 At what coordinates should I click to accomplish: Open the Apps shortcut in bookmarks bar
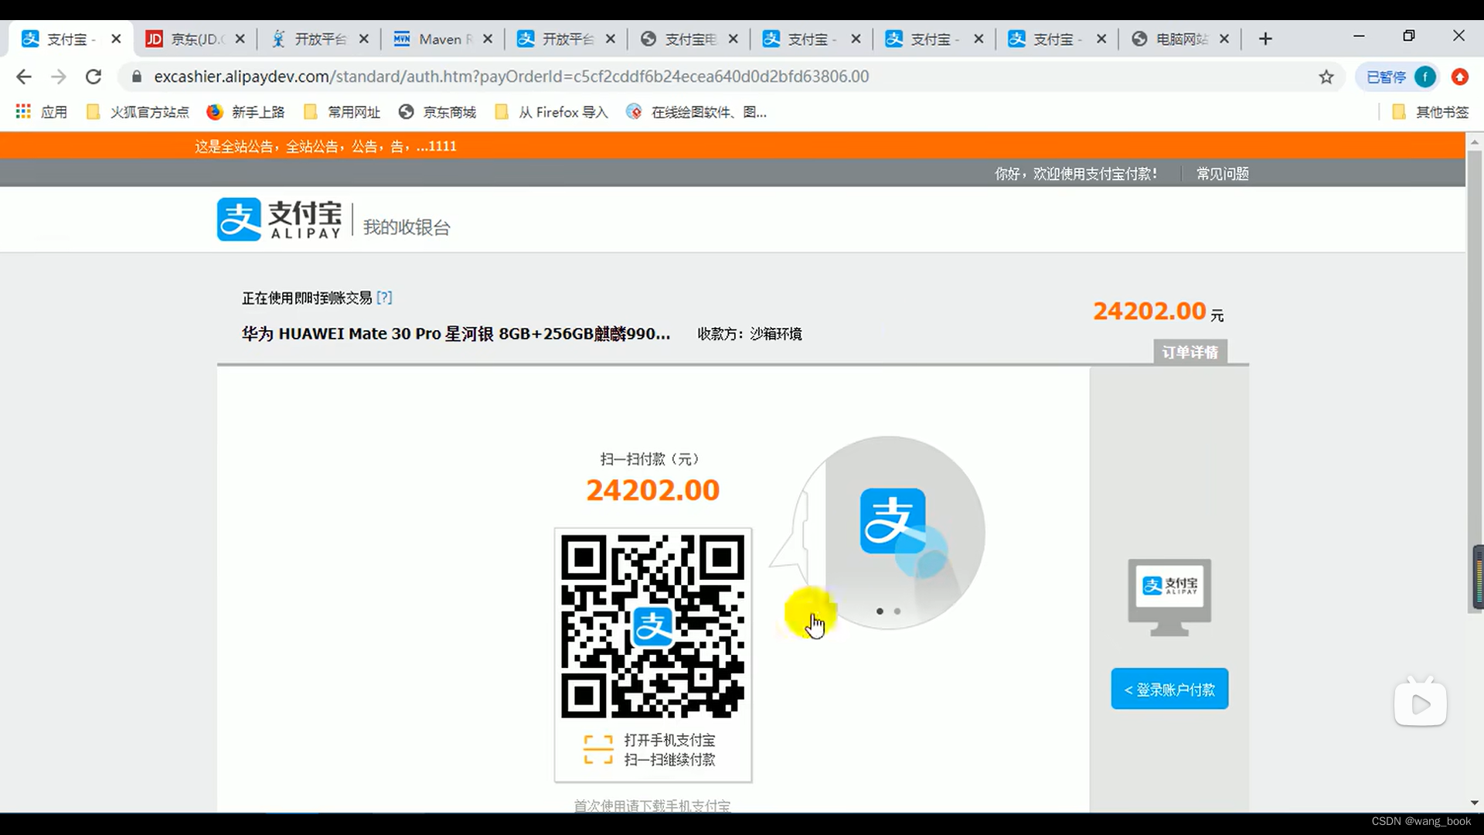point(42,112)
